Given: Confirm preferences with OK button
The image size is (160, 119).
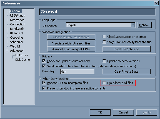Looking at the screenshot, I should (100, 112).
